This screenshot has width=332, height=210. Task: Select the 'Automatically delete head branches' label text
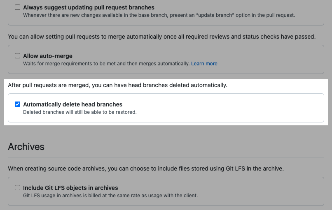(x=72, y=104)
